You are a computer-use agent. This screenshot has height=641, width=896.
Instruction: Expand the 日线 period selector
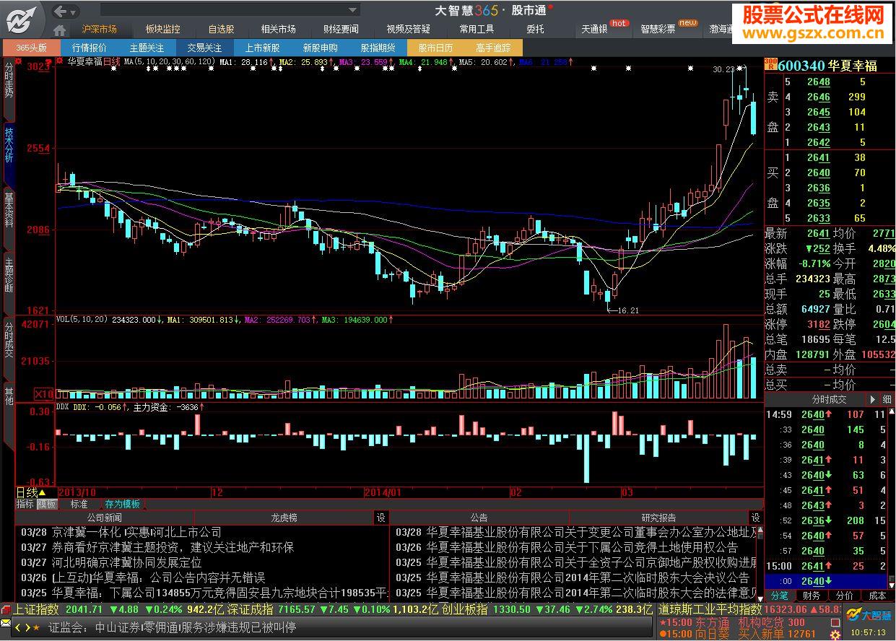tap(31, 492)
